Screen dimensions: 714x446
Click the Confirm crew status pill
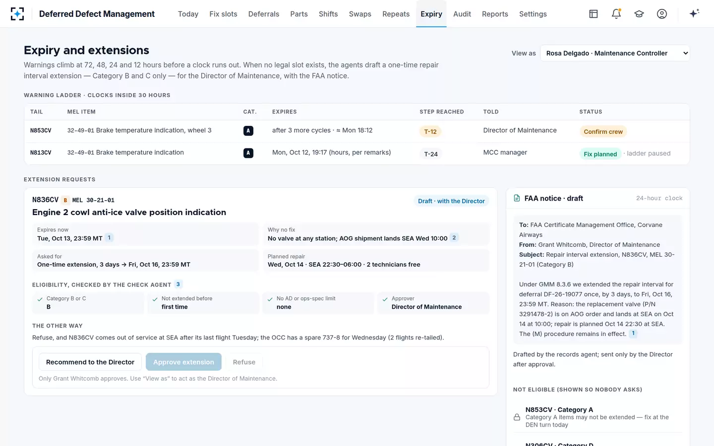pyautogui.click(x=603, y=131)
